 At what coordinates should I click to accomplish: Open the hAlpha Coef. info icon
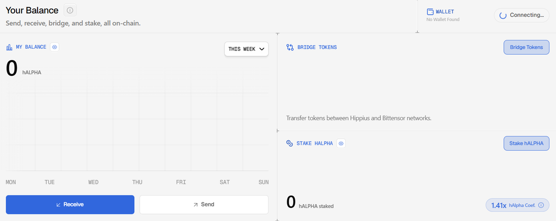click(x=541, y=205)
